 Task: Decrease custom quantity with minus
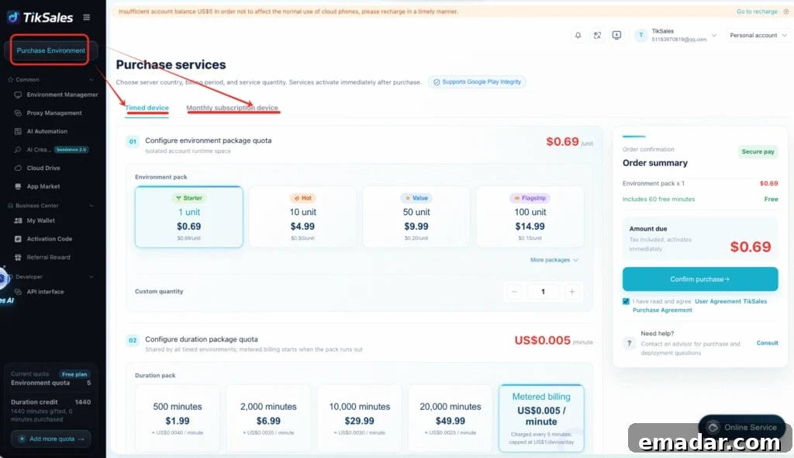[x=514, y=292]
